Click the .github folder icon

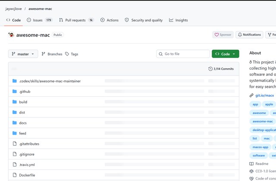15,91
